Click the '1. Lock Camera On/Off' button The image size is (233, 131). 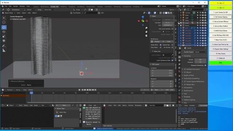[221, 12]
